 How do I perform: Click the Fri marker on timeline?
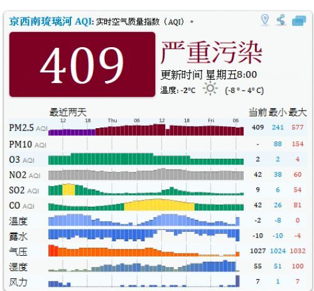pos(211,121)
